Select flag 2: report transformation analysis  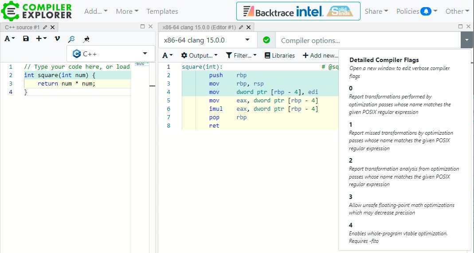[x=404, y=172]
